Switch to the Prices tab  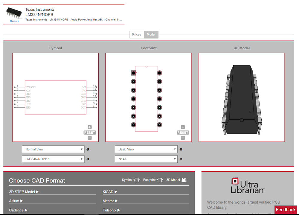(x=137, y=34)
